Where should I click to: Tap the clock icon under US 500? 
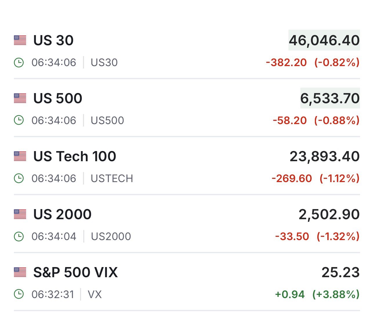click(x=19, y=120)
